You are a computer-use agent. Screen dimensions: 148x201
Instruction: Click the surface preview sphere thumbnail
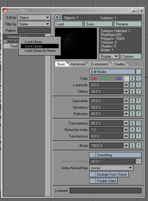tap(76, 43)
